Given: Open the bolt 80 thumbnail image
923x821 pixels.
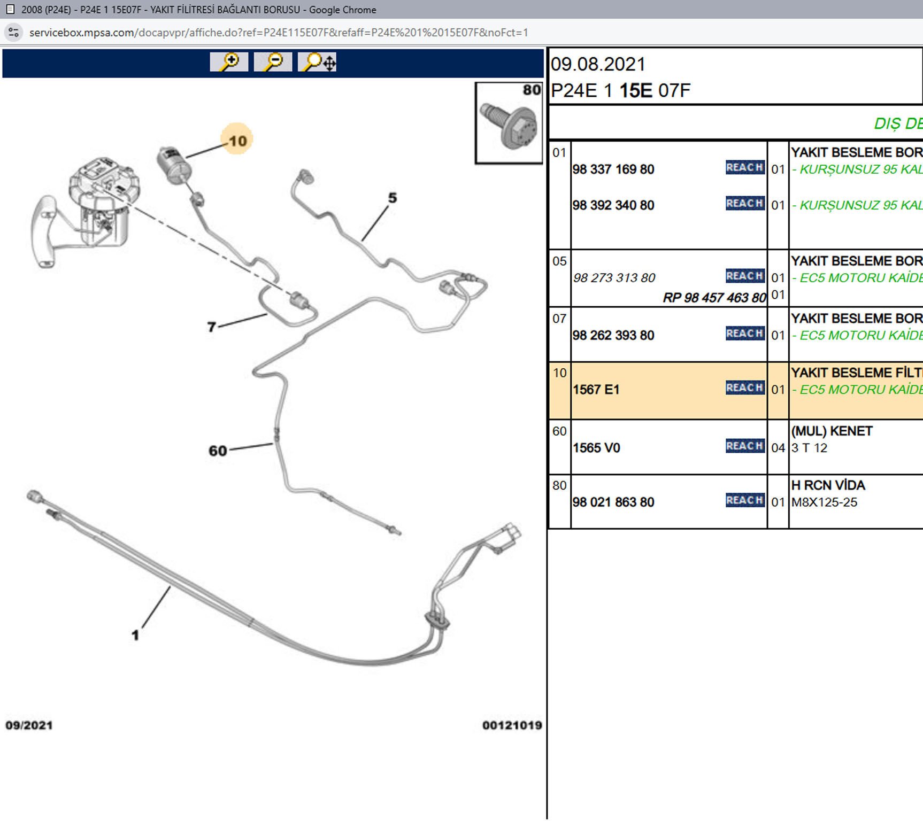Looking at the screenshot, I should pyautogui.click(x=509, y=123).
